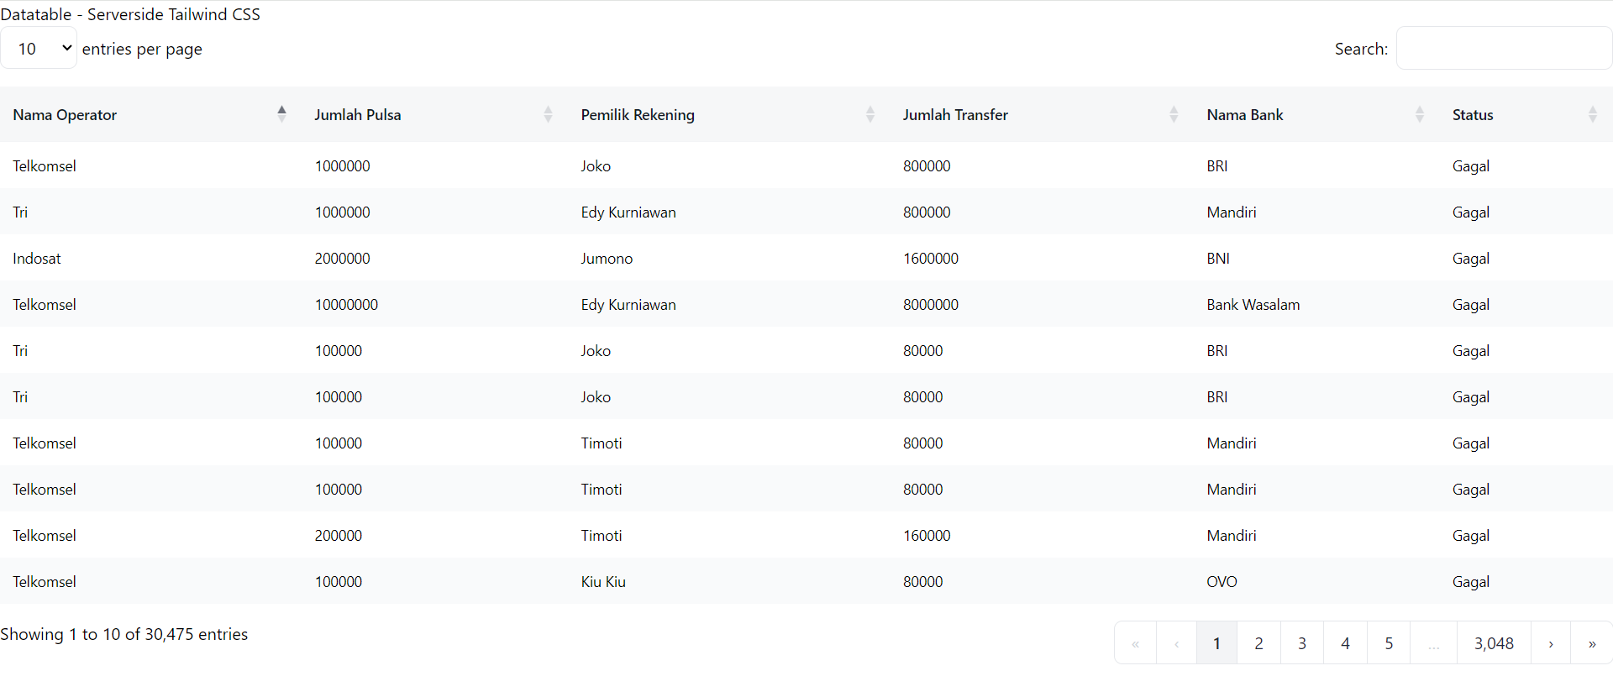Go to page 5
The width and height of the screenshot is (1613, 692).
tap(1389, 643)
